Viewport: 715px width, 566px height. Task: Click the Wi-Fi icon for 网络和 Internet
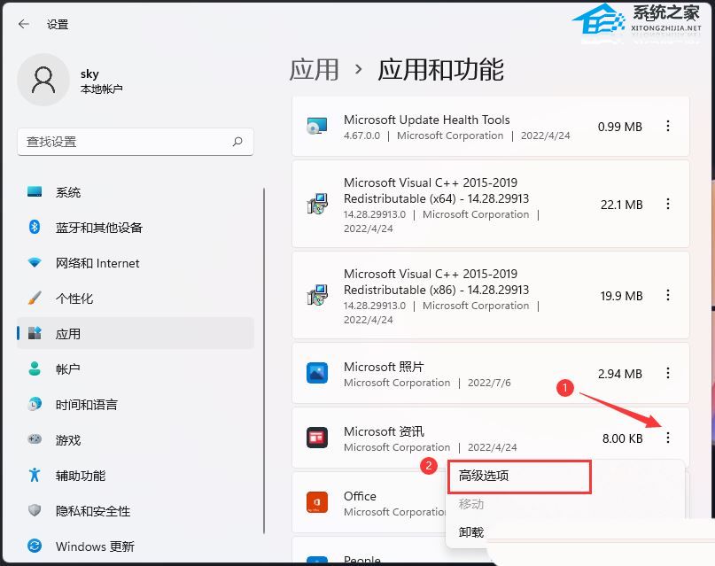(x=35, y=262)
